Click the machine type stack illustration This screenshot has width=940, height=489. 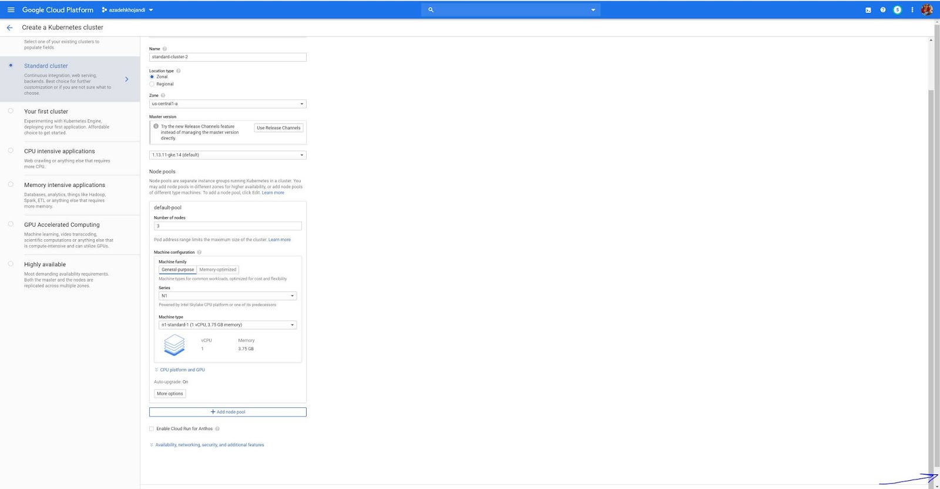click(174, 344)
